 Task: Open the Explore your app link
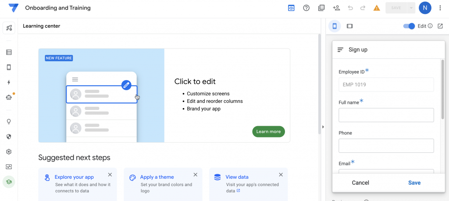click(x=74, y=177)
